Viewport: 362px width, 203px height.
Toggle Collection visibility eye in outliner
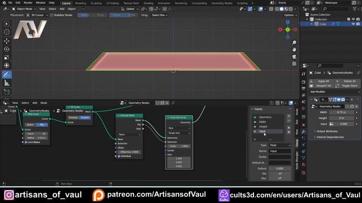[x=353, y=19]
